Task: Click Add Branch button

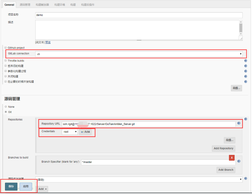Action: coord(226,170)
